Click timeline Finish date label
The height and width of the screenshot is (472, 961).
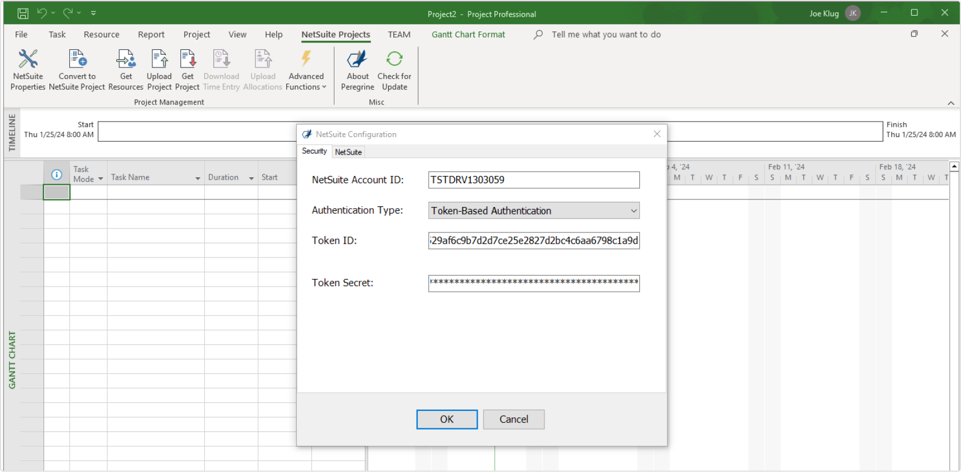pyautogui.click(x=921, y=130)
